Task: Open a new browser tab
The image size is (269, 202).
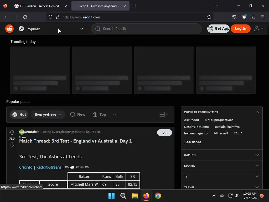Action: (x=135, y=6)
